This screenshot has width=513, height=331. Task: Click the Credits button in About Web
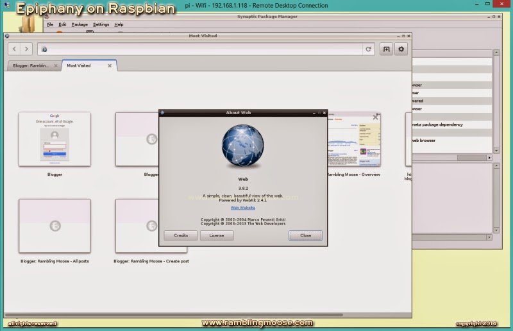[181, 235]
